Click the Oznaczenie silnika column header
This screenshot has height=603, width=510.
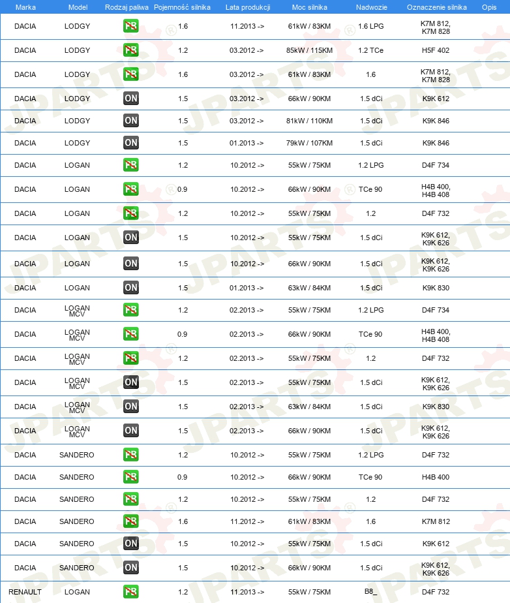click(436, 7)
